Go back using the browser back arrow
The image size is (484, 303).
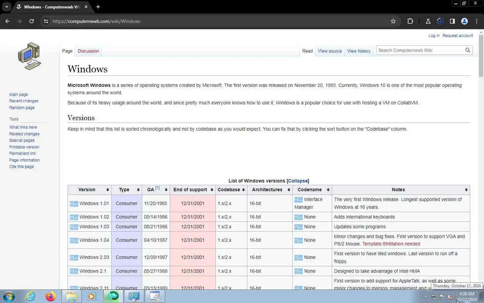tap(7, 21)
